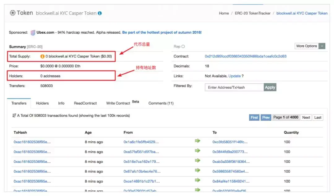The width and height of the screenshot is (334, 196).
Task: Expand the More Options dropdown arrow
Action: click(322, 46)
